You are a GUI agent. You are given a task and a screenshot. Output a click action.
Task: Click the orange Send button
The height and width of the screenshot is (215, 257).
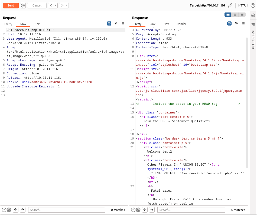point(11,5)
